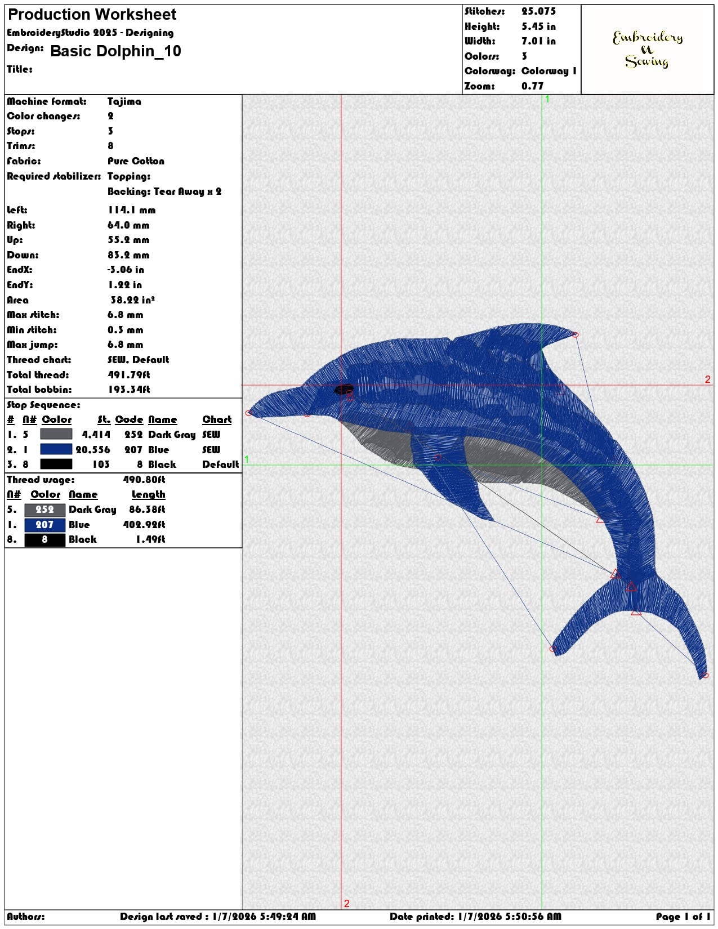Screen dimensions: 718x929
Task: Click the Blue swatch in Stop Sequence
Action: pyautogui.click(x=56, y=449)
